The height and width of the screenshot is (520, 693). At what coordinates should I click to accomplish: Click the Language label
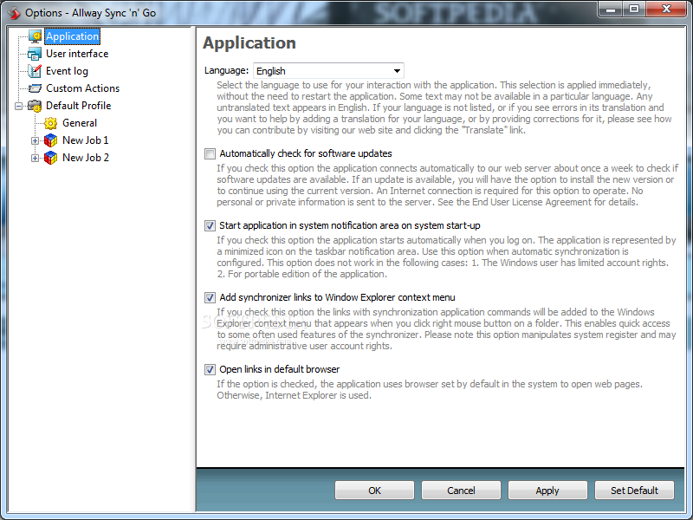(226, 71)
